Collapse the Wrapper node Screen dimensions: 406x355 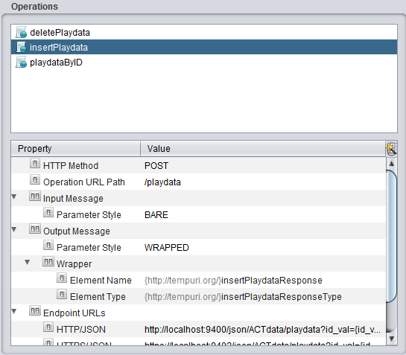point(28,263)
